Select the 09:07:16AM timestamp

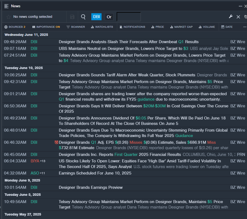(15, 49)
